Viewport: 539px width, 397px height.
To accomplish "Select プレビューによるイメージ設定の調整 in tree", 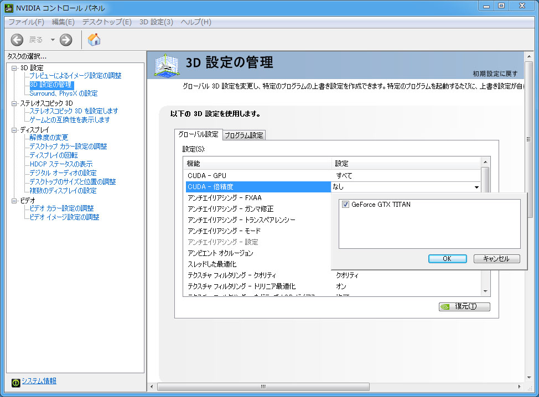I will click(75, 76).
